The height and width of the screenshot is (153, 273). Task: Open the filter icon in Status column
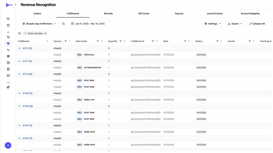(x=217, y=41)
